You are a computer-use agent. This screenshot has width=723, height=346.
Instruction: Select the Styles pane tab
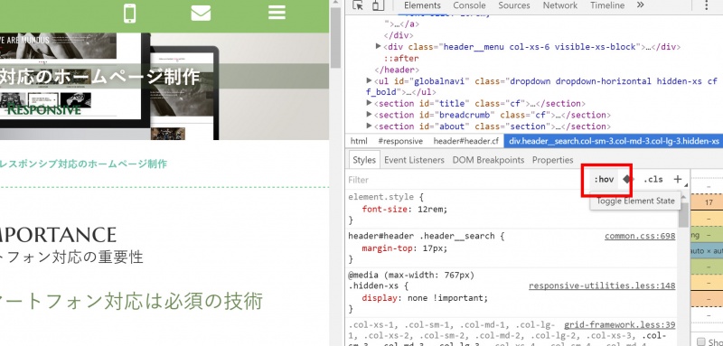coord(364,160)
